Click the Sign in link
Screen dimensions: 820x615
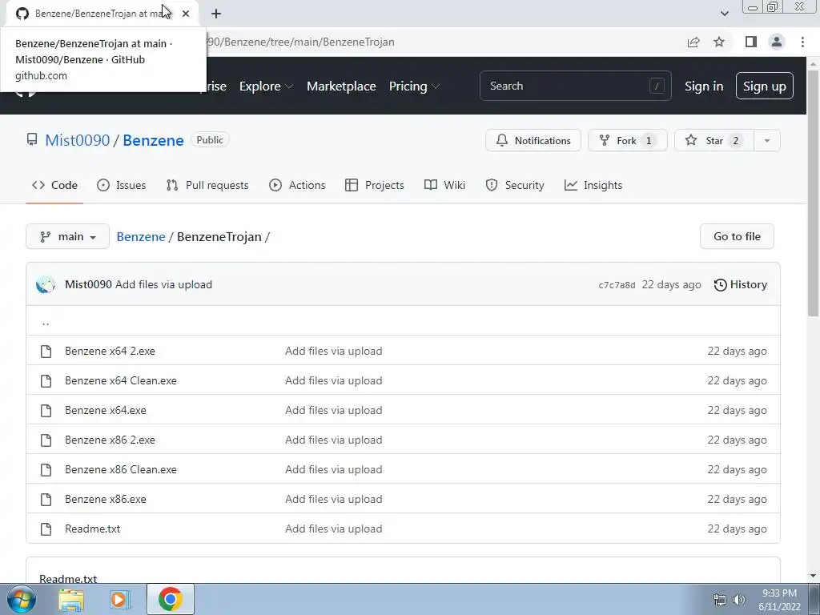point(704,86)
